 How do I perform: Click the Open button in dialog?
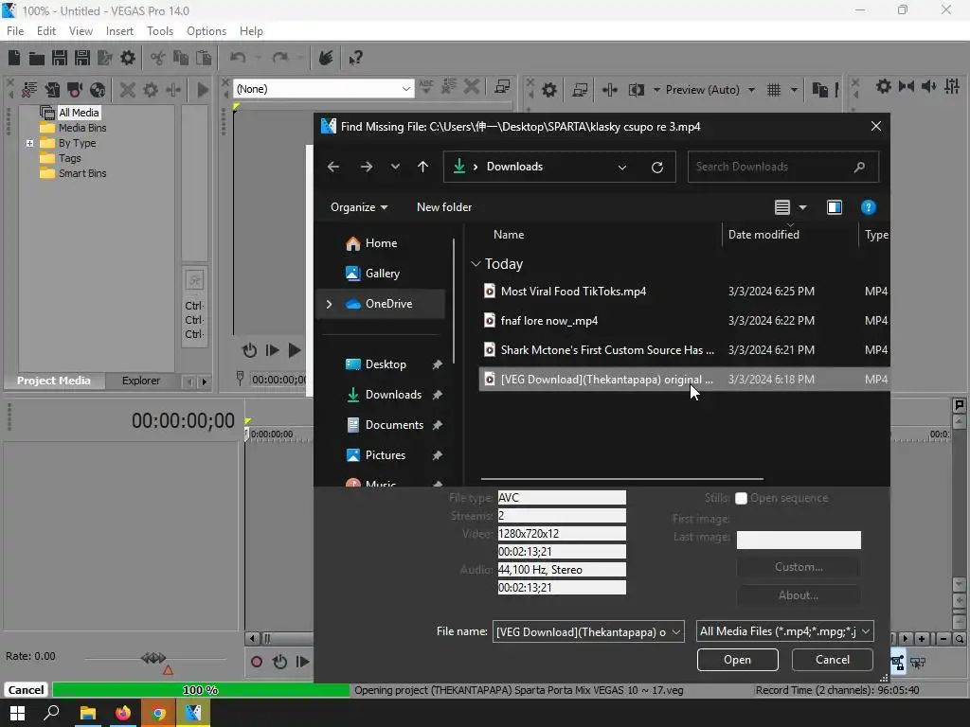pyautogui.click(x=737, y=660)
